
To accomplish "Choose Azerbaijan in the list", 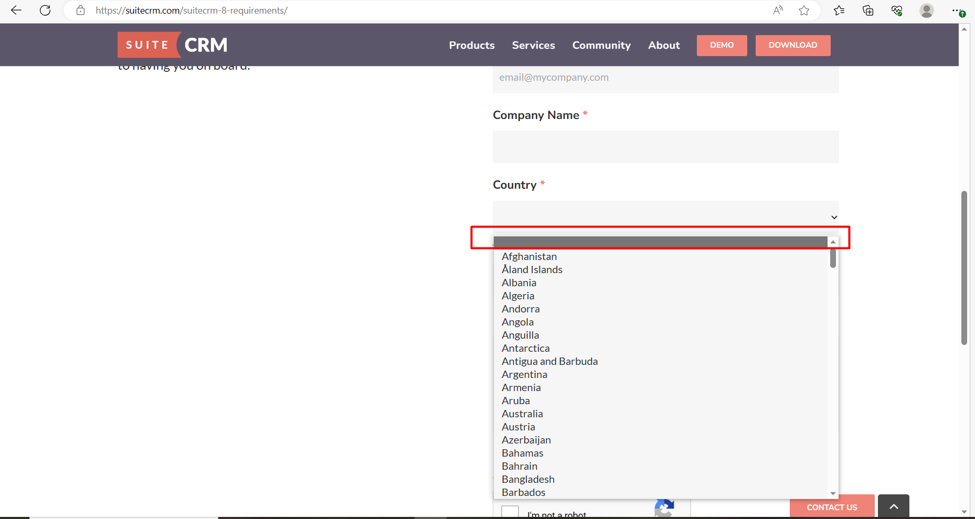I will (660, 440).
